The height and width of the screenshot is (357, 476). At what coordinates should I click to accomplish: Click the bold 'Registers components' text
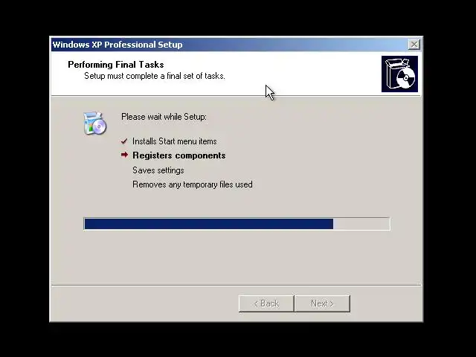(178, 155)
